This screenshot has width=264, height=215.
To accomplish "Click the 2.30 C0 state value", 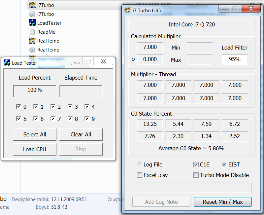I will (178, 136).
